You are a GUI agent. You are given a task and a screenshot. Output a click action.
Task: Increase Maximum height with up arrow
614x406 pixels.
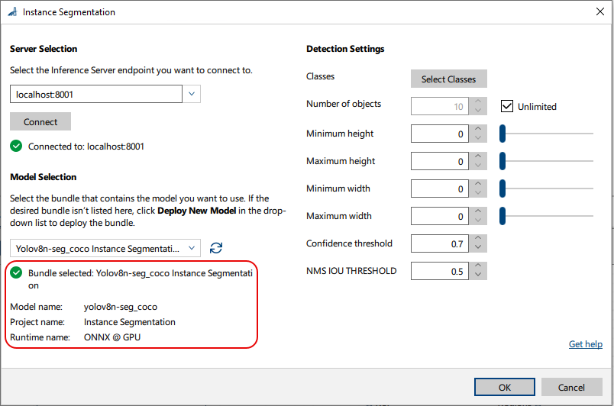click(x=478, y=156)
